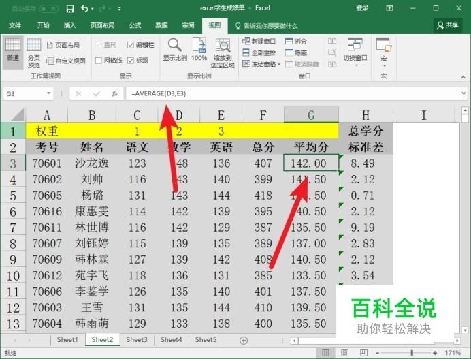Click the Undo arrow icon
Screen dimensions: 471x359
click(x=84, y=9)
